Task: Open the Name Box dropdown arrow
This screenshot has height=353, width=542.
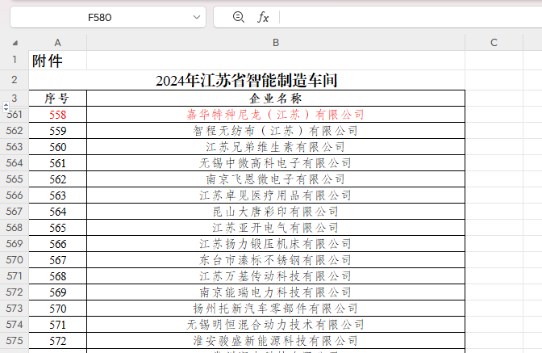Action: pyautogui.click(x=198, y=18)
